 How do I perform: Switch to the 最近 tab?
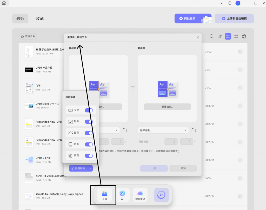point(20,18)
